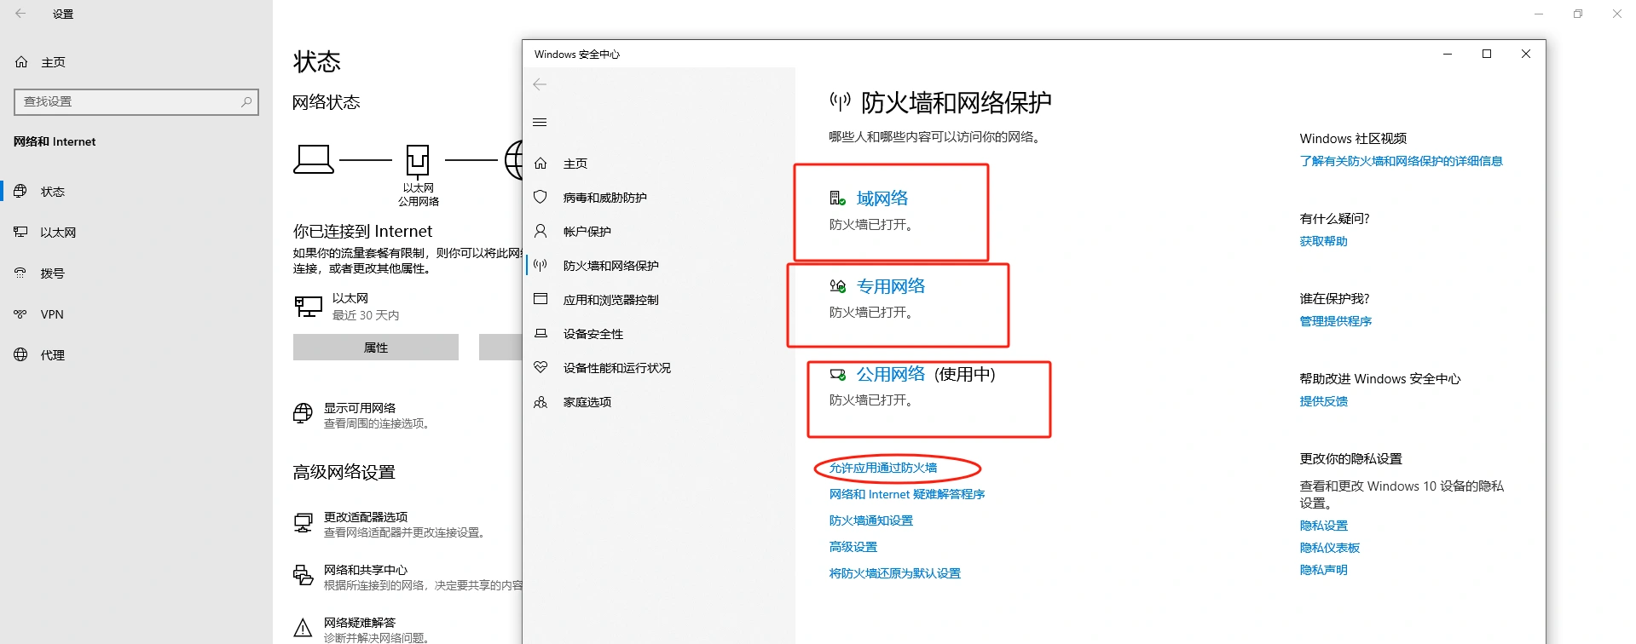Select VPN in Settings sidebar
The image size is (1636, 644).
point(52,314)
